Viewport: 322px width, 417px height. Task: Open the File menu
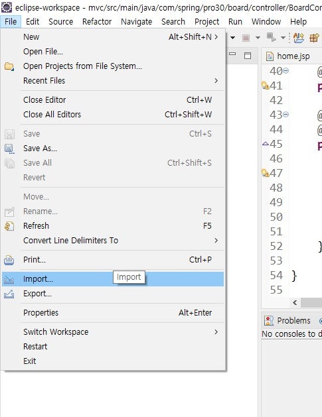pos(11,21)
